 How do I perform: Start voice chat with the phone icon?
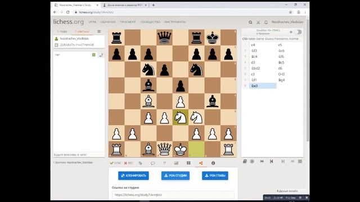pyautogui.click(x=101, y=55)
